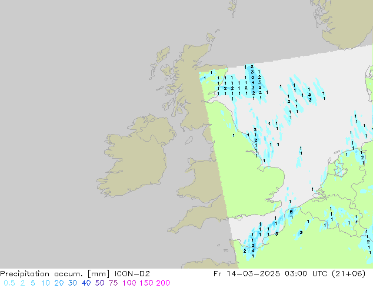Click the date '14-03-2025' in the footer
The image size is (373, 288).
pyautogui.click(x=253, y=274)
